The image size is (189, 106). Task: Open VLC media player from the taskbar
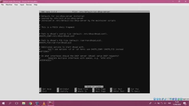coord(44,103)
